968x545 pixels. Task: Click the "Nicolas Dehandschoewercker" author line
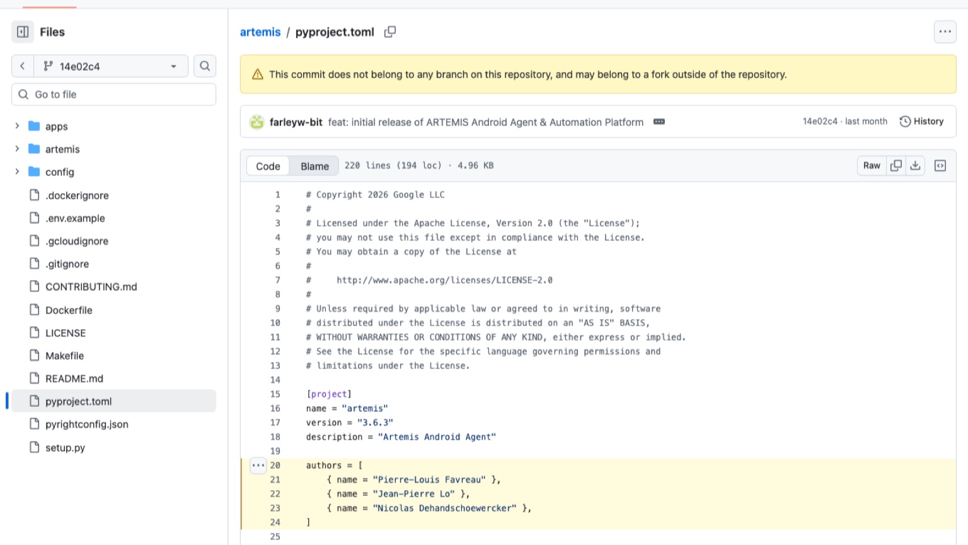point(429,508)
